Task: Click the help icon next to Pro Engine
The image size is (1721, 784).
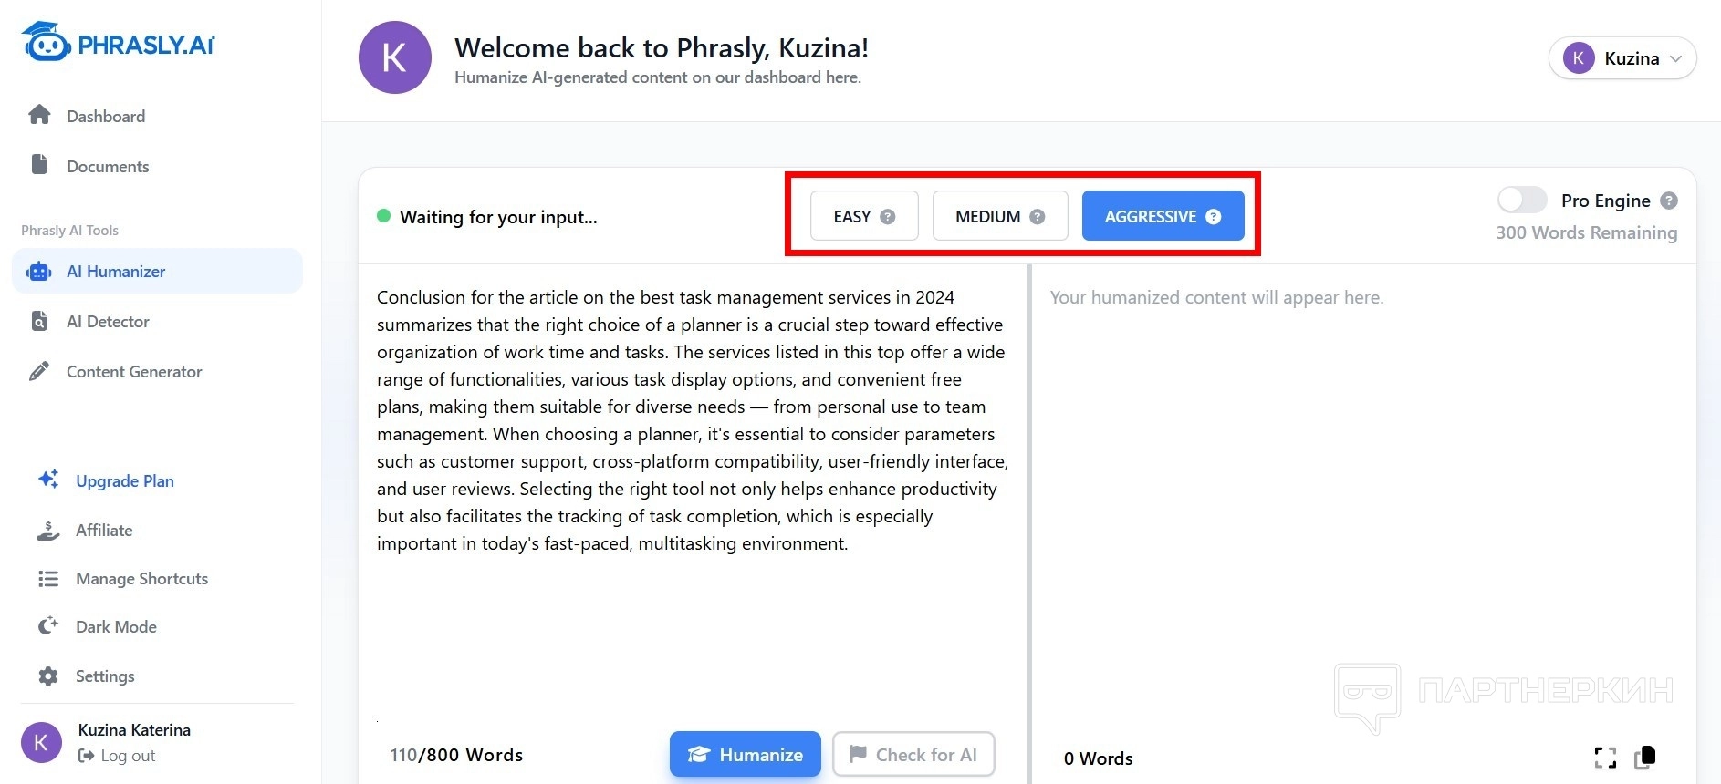Action: point(1668,201)
